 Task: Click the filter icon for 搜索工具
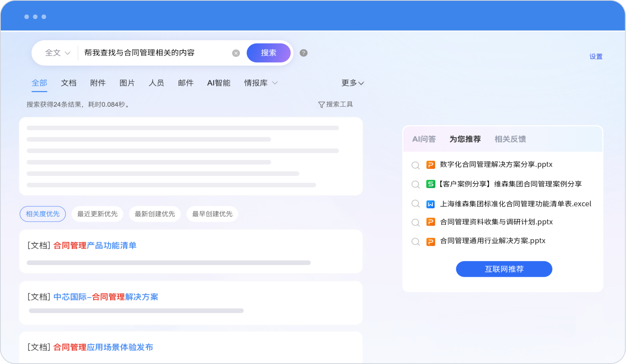(x=321, y=105)
